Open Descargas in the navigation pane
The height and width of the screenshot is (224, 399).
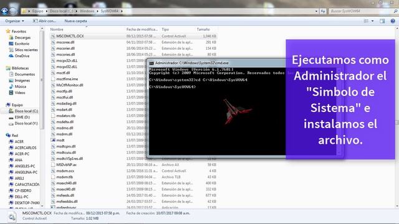pos(22,37)
